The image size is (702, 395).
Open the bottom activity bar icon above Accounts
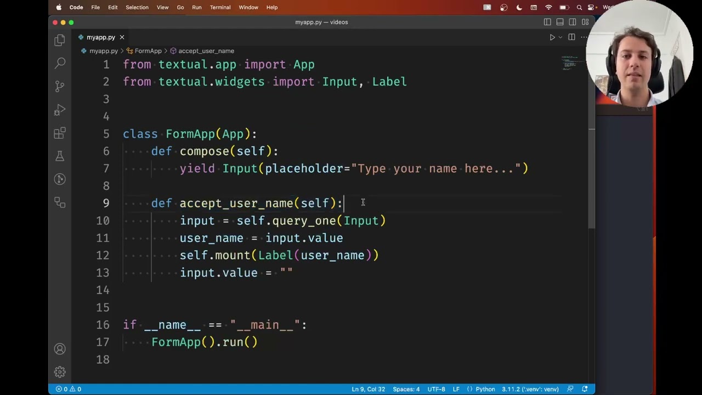(x=60, y=202)
